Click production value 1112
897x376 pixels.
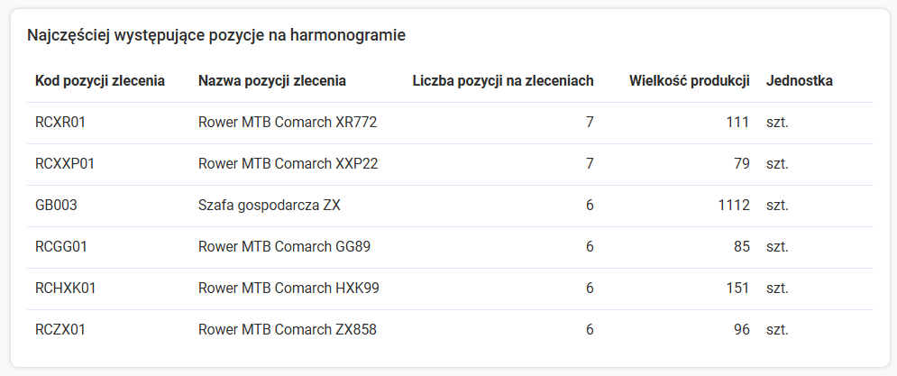(x=734, y=206)
